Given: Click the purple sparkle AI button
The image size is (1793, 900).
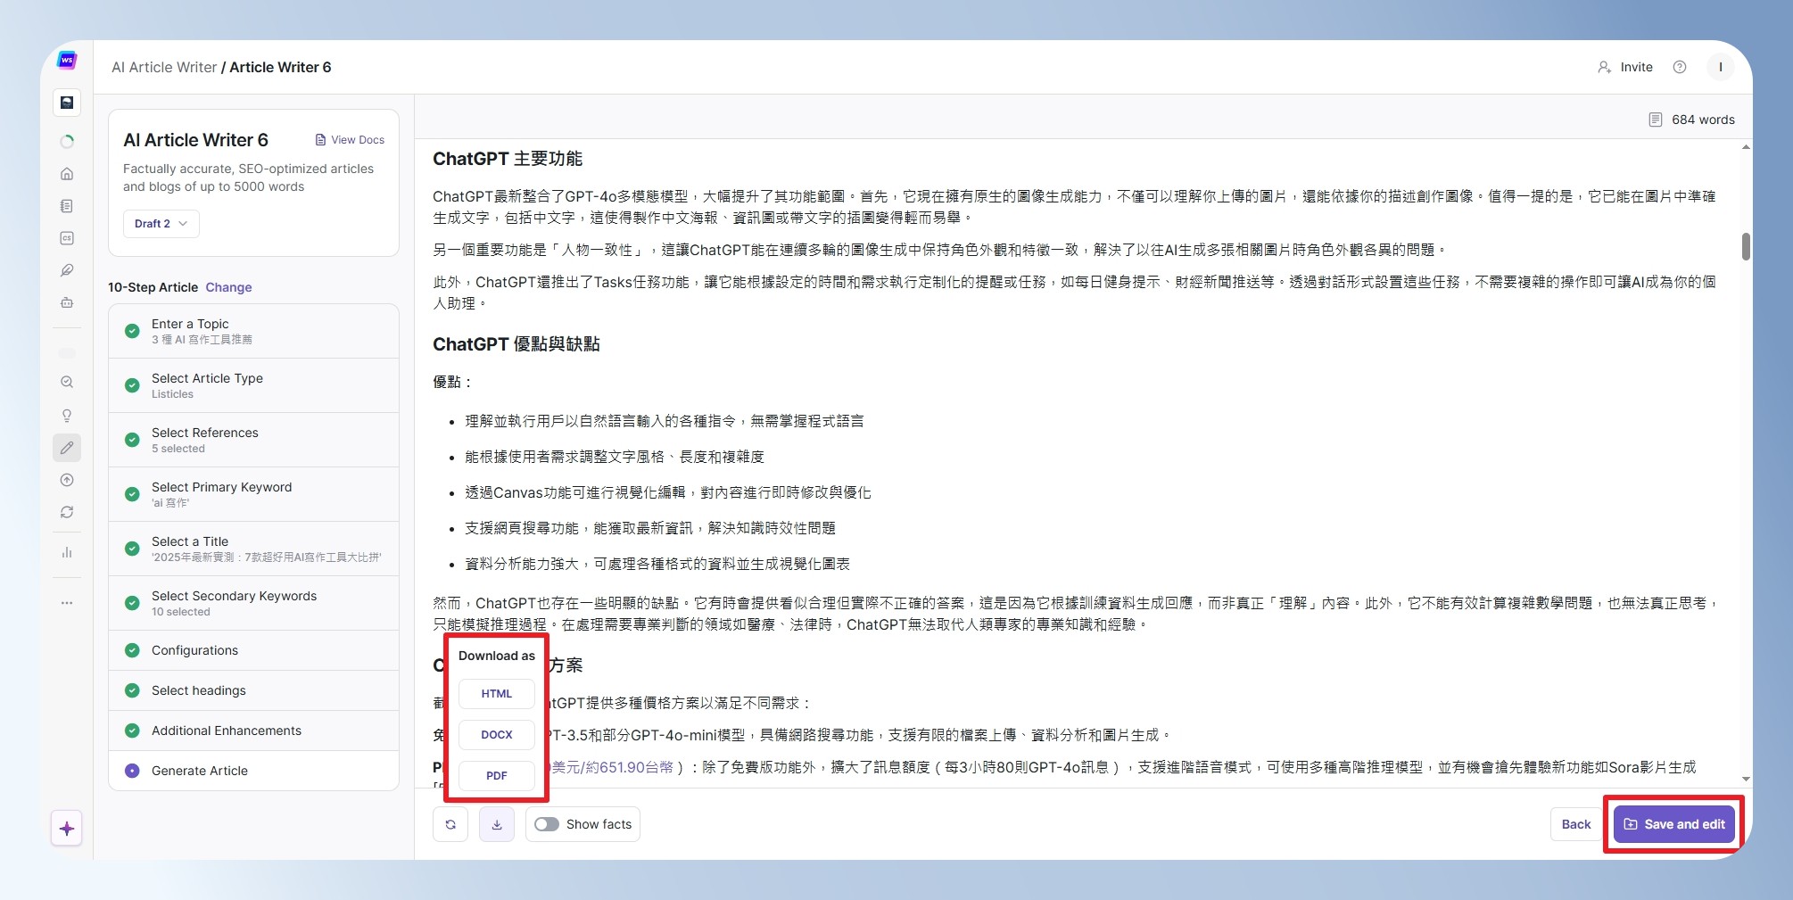Looking at the screenshot, I should [x=67, y=829].
